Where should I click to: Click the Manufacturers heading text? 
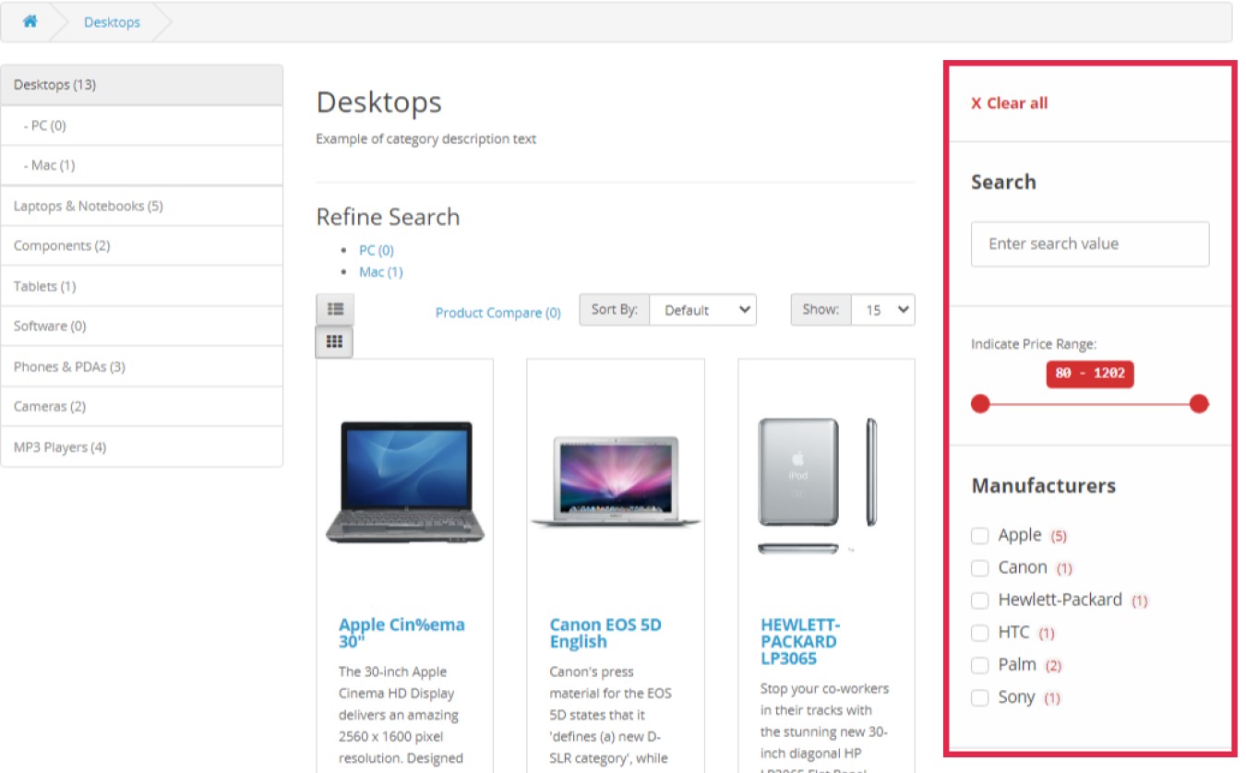point(1044,486)
